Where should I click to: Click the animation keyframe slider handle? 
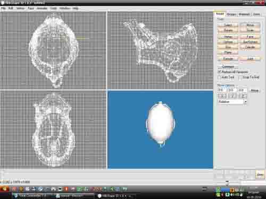pos(2,174)
